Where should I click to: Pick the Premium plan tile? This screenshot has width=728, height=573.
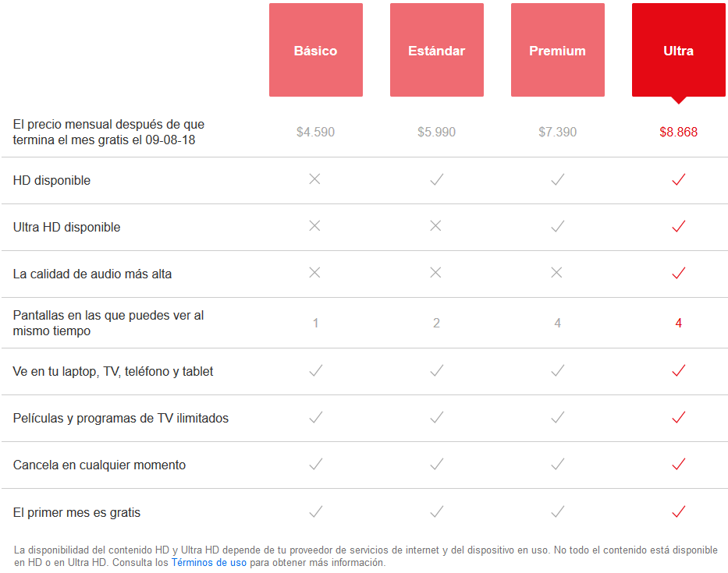(x=557, y=51)
